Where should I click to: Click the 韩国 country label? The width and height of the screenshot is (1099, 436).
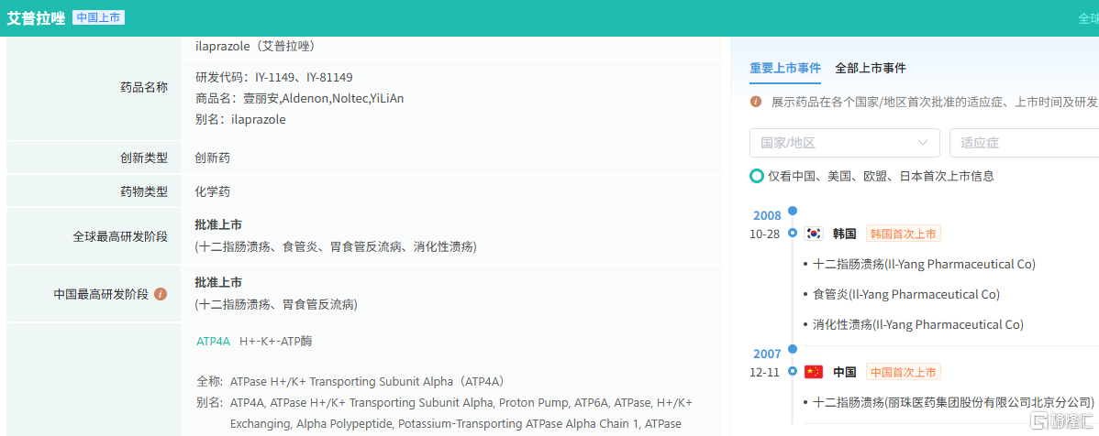[x=845, y=234]
